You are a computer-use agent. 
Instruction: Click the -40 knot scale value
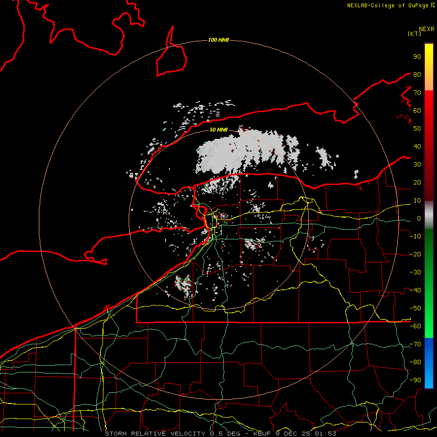click(x=415, y=290)
